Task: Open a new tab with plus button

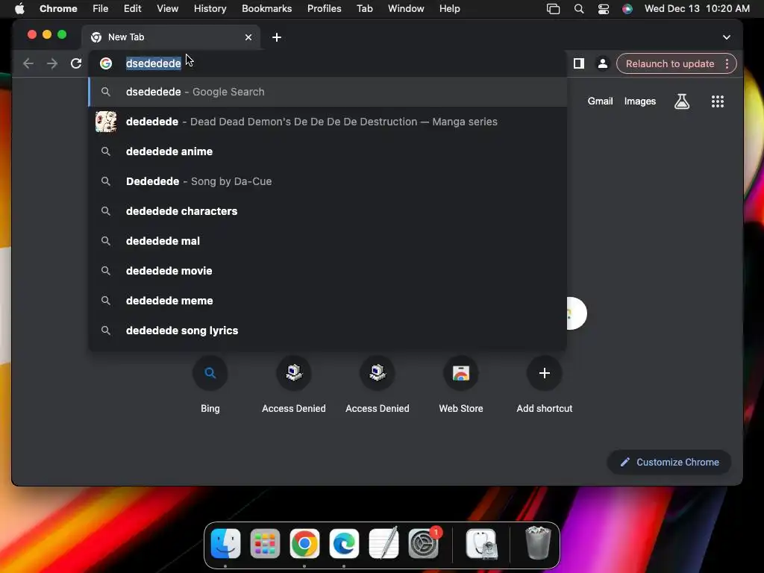Action: 277,37
